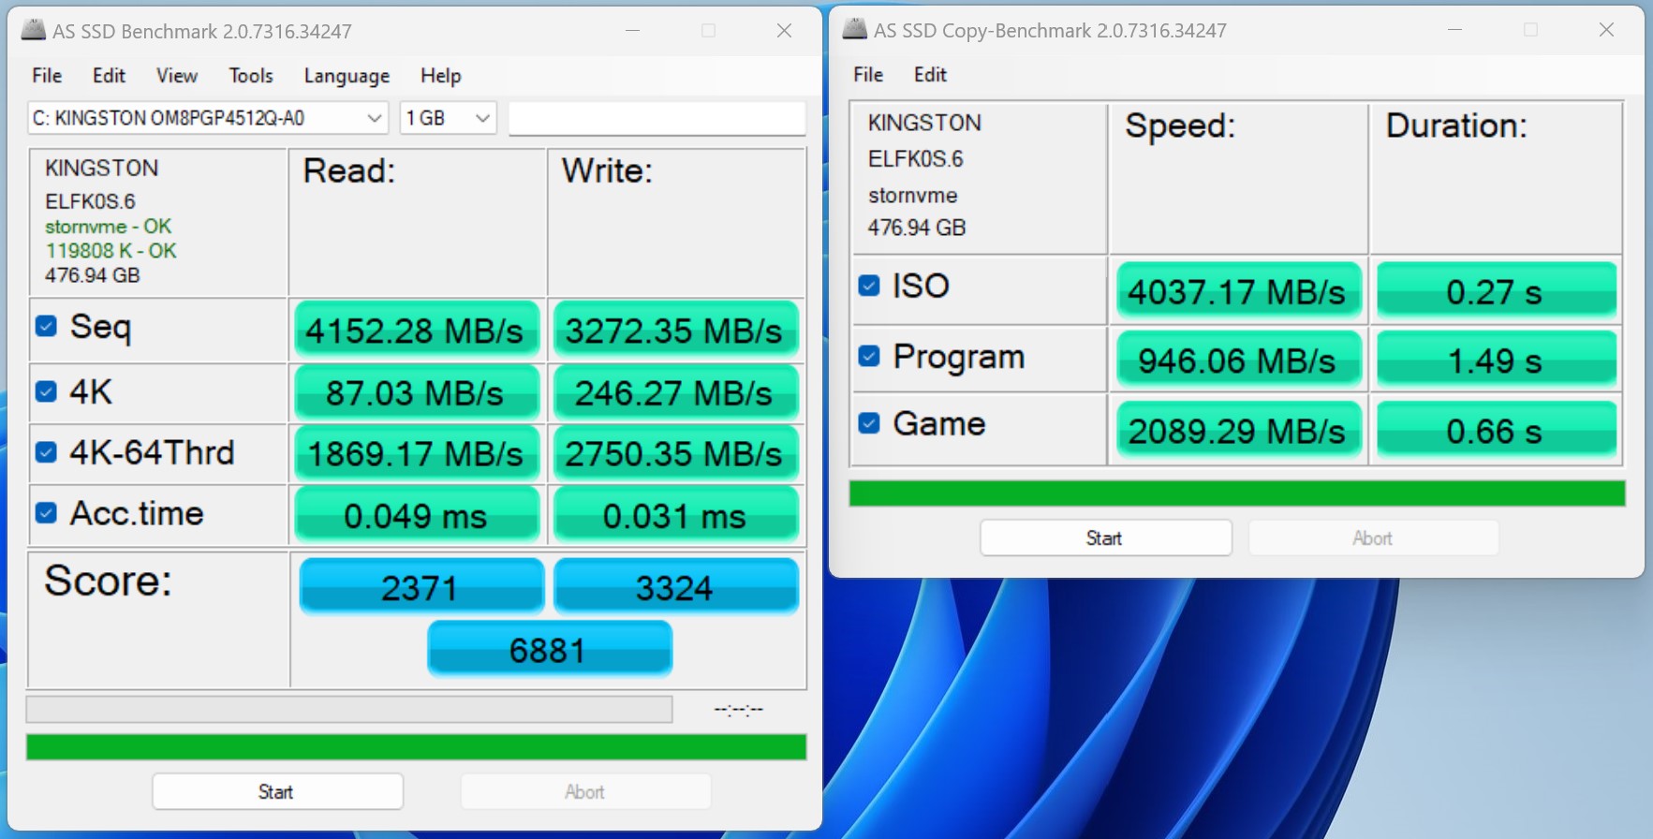Close the AS SSD Benchmark window
Viewport: 1653px width, 839px height.
point(784,31)
